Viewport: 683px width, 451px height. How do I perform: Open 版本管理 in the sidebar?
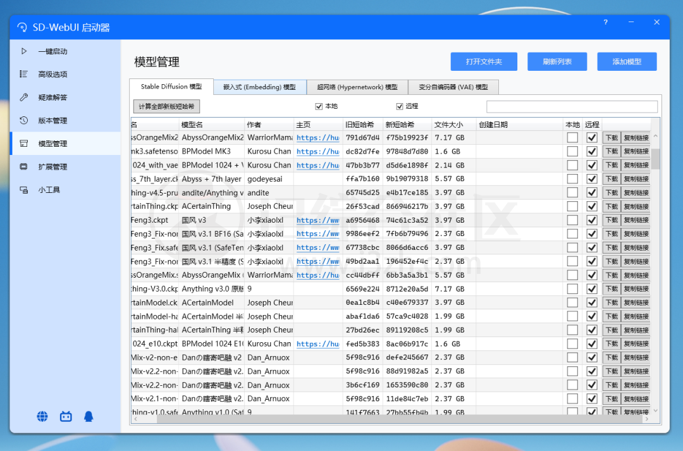pos(65,120)
